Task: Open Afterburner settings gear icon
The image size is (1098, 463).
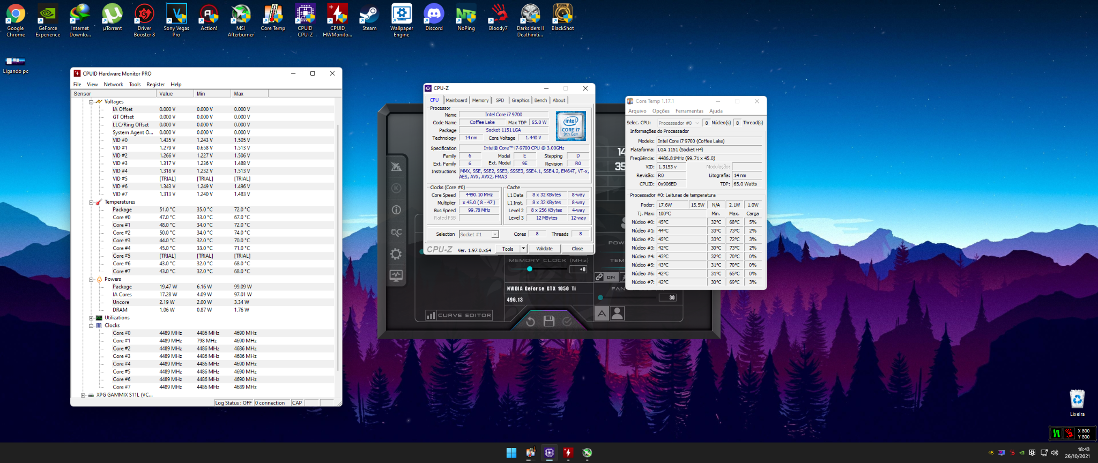Action: click(396, 254)
